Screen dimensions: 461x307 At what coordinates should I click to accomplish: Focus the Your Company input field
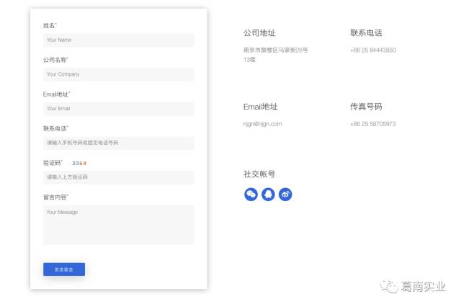pyautogui.click(x=118, y=74)
